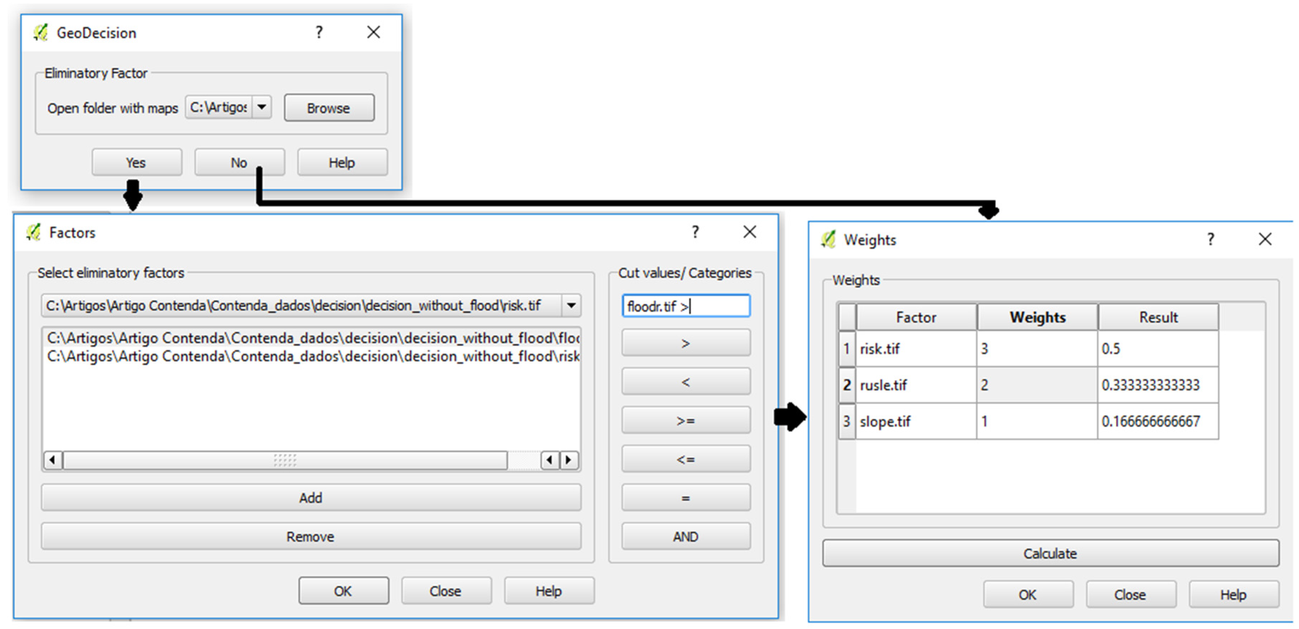Click the question mark in the GeoDecision title bar
The image size is (1299, 629).
point(319,32)
